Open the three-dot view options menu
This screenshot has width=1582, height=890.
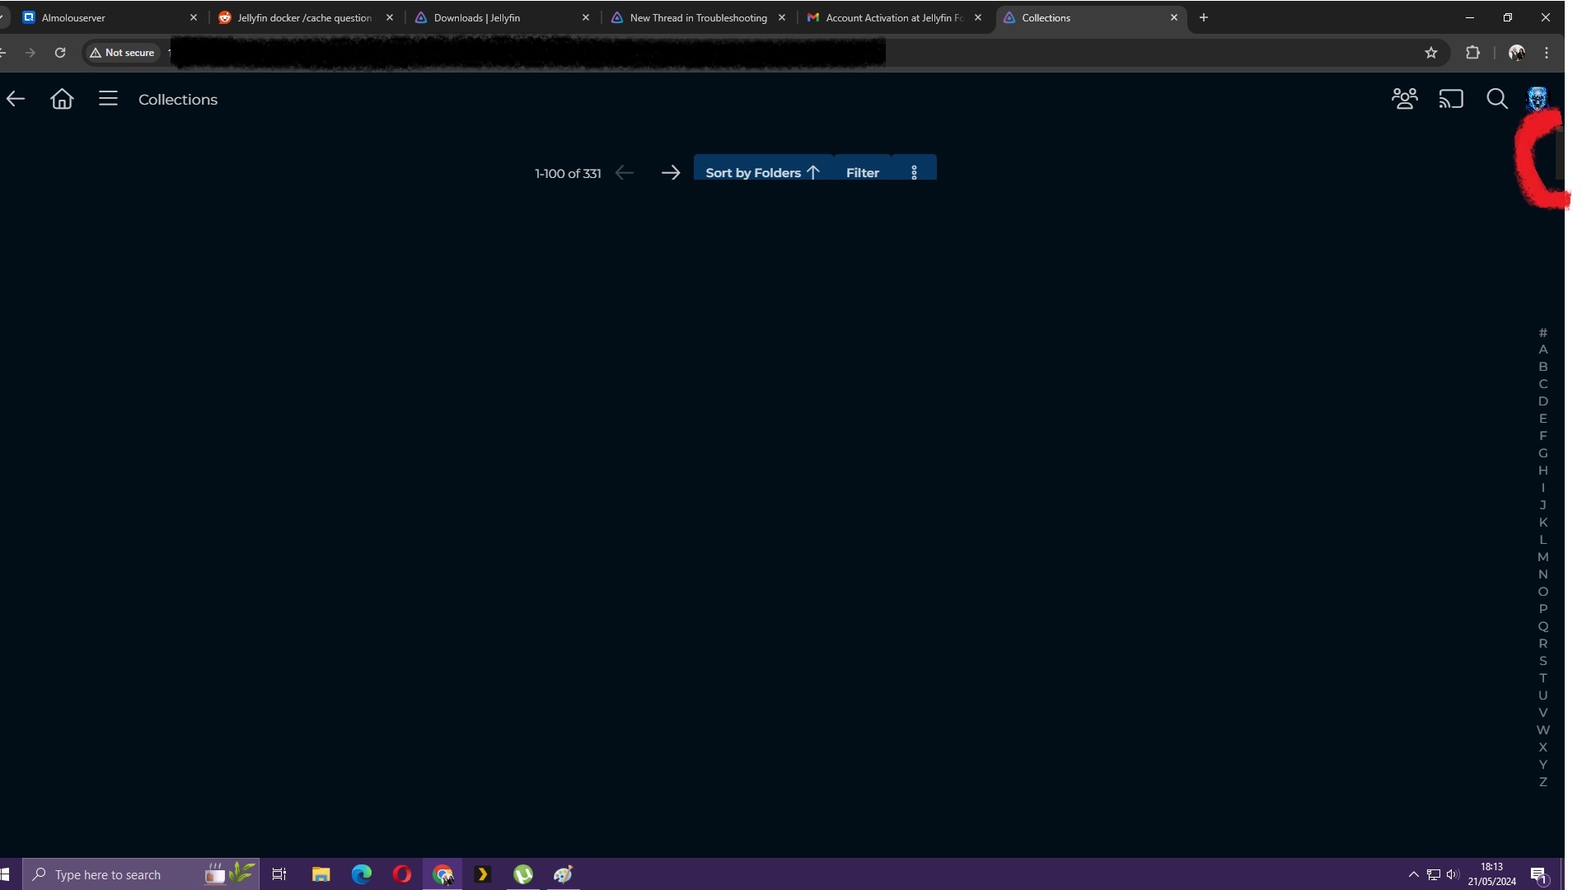tap(914, 172)
